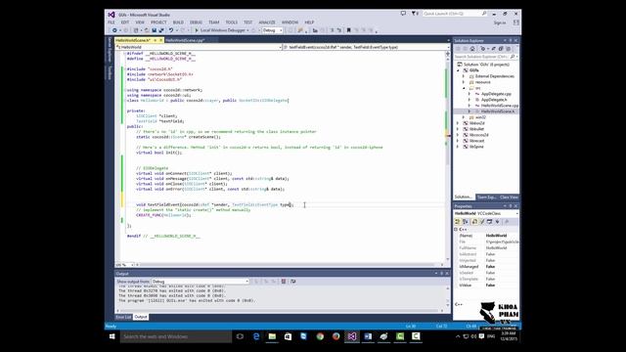
Task: Open Google Chrome from taskbar
Action: pyautogui.click(x=320, y=336)
